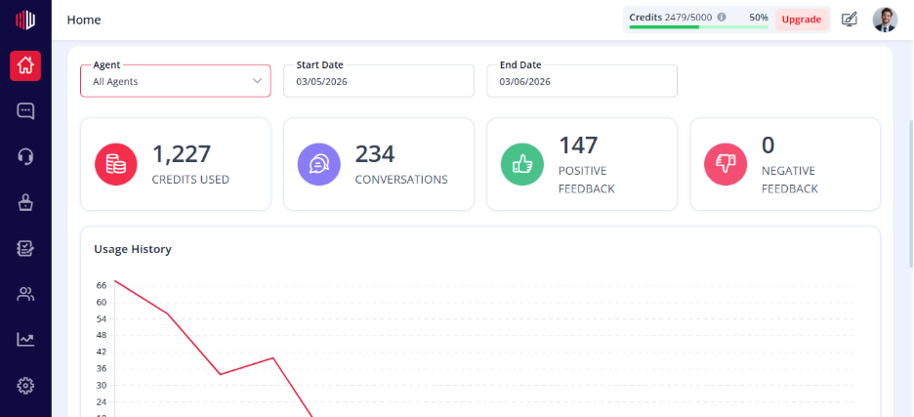Click the 66 axis label on chart
The width and height of the screenshot is (914, 417).
[102, 285]
